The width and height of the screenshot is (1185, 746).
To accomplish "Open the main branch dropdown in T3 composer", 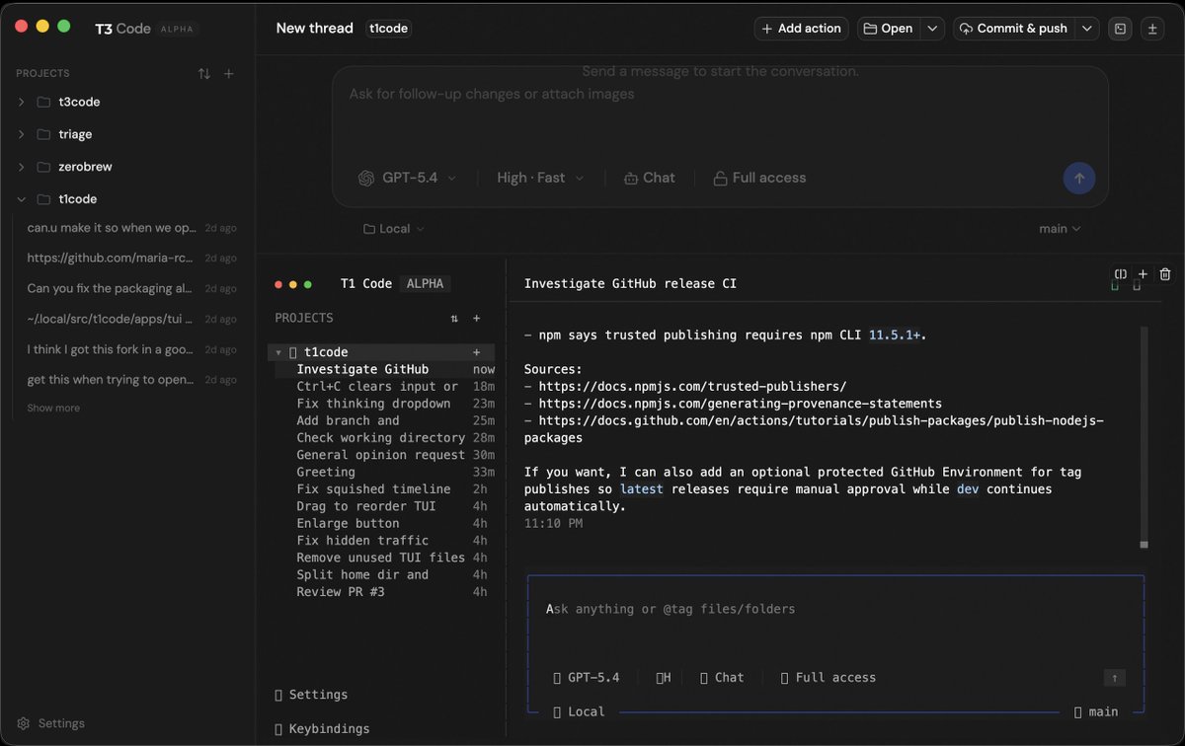I will [x=1060, y=229].
